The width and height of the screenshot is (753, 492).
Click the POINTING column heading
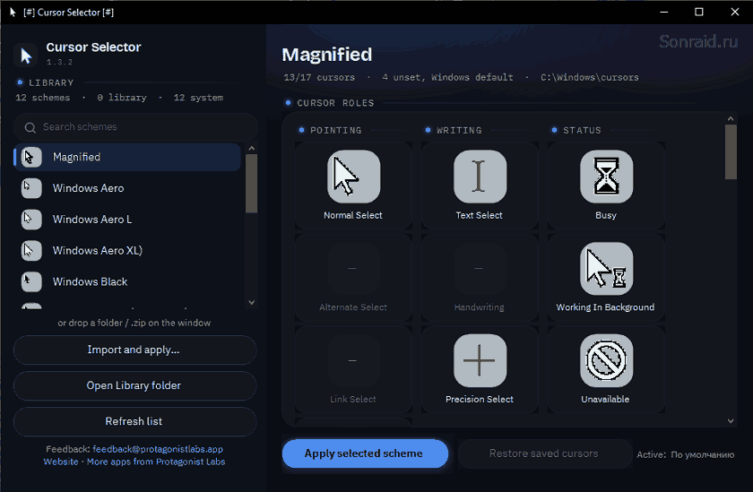[335, 130]
